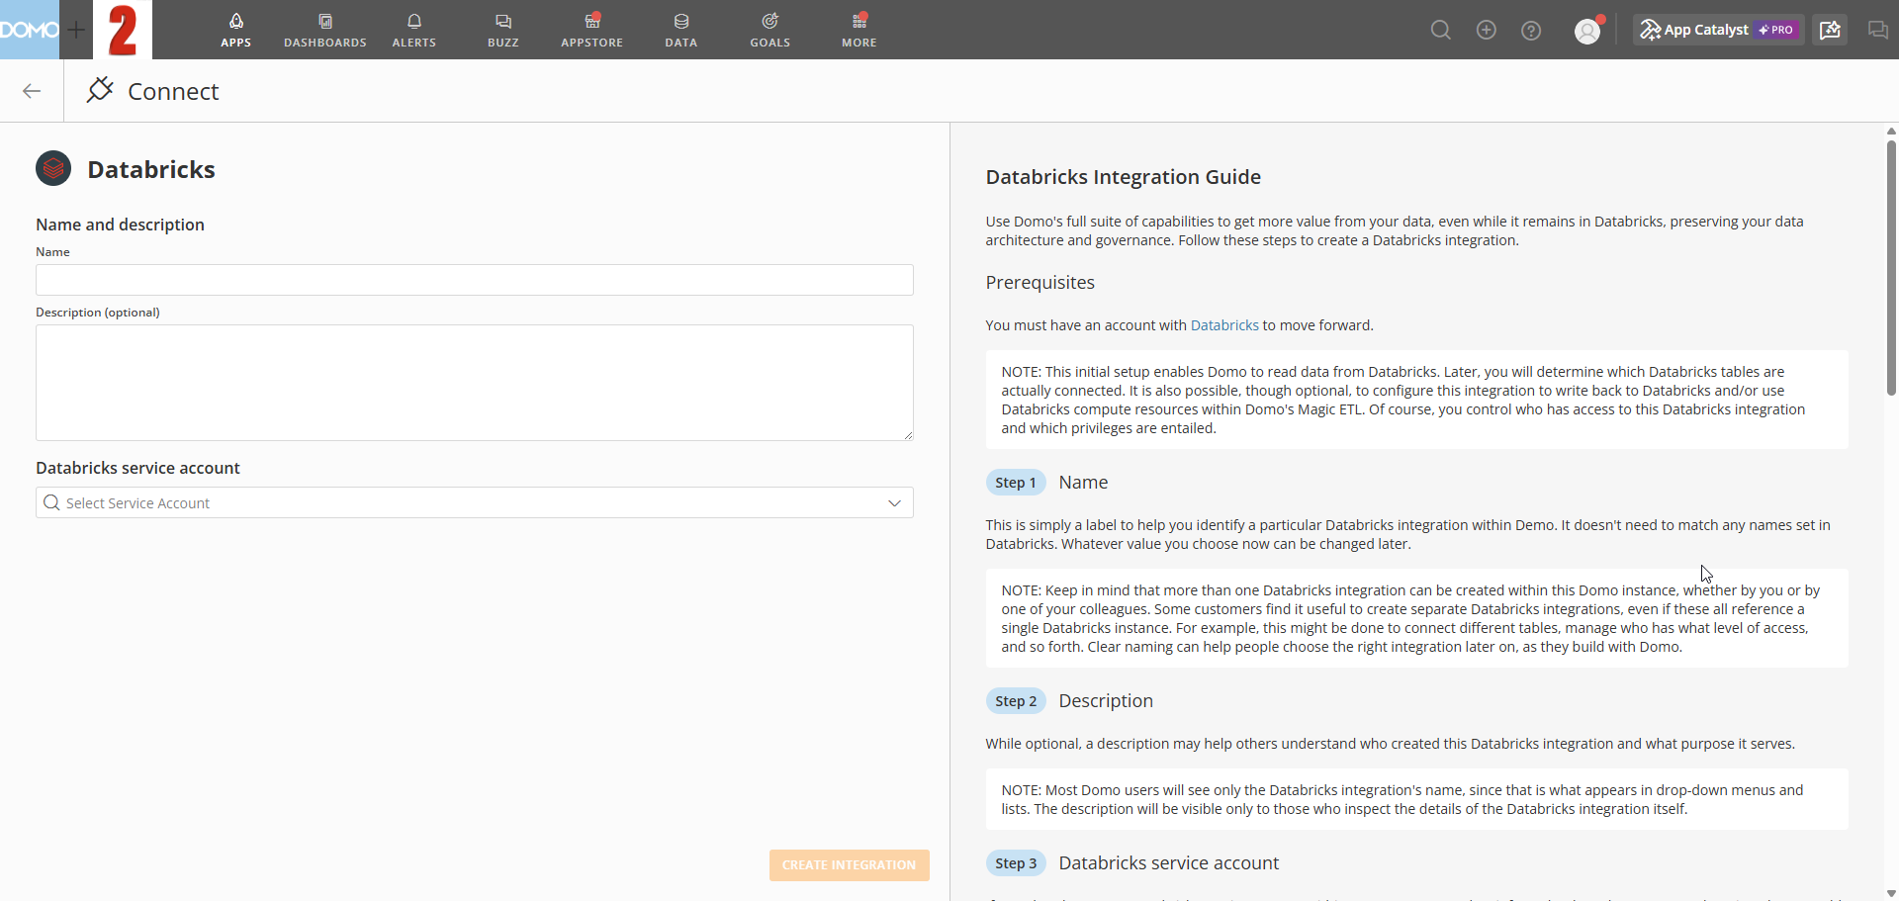
Task: Click the share/export icon in header
Action: click(1830, 30)
